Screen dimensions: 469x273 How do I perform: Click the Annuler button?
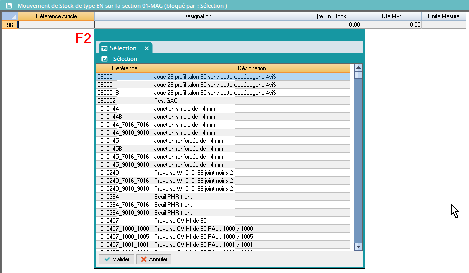(x=154, y=259)
